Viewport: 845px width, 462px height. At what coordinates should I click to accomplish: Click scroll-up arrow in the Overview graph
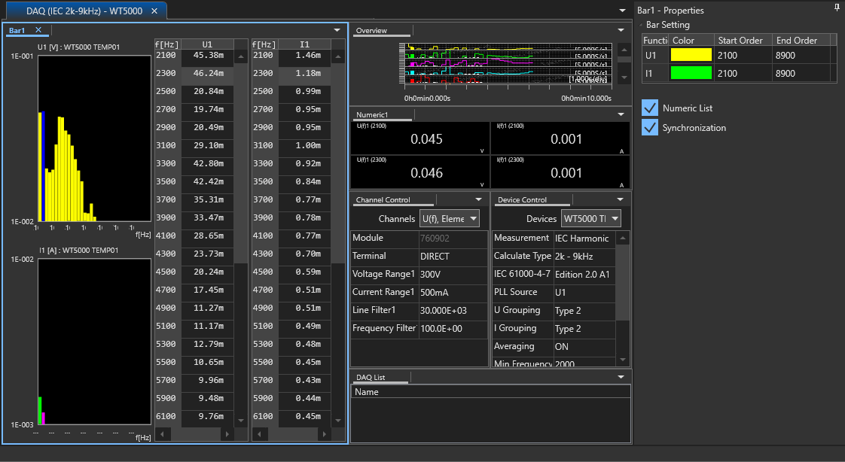point(624,50)
